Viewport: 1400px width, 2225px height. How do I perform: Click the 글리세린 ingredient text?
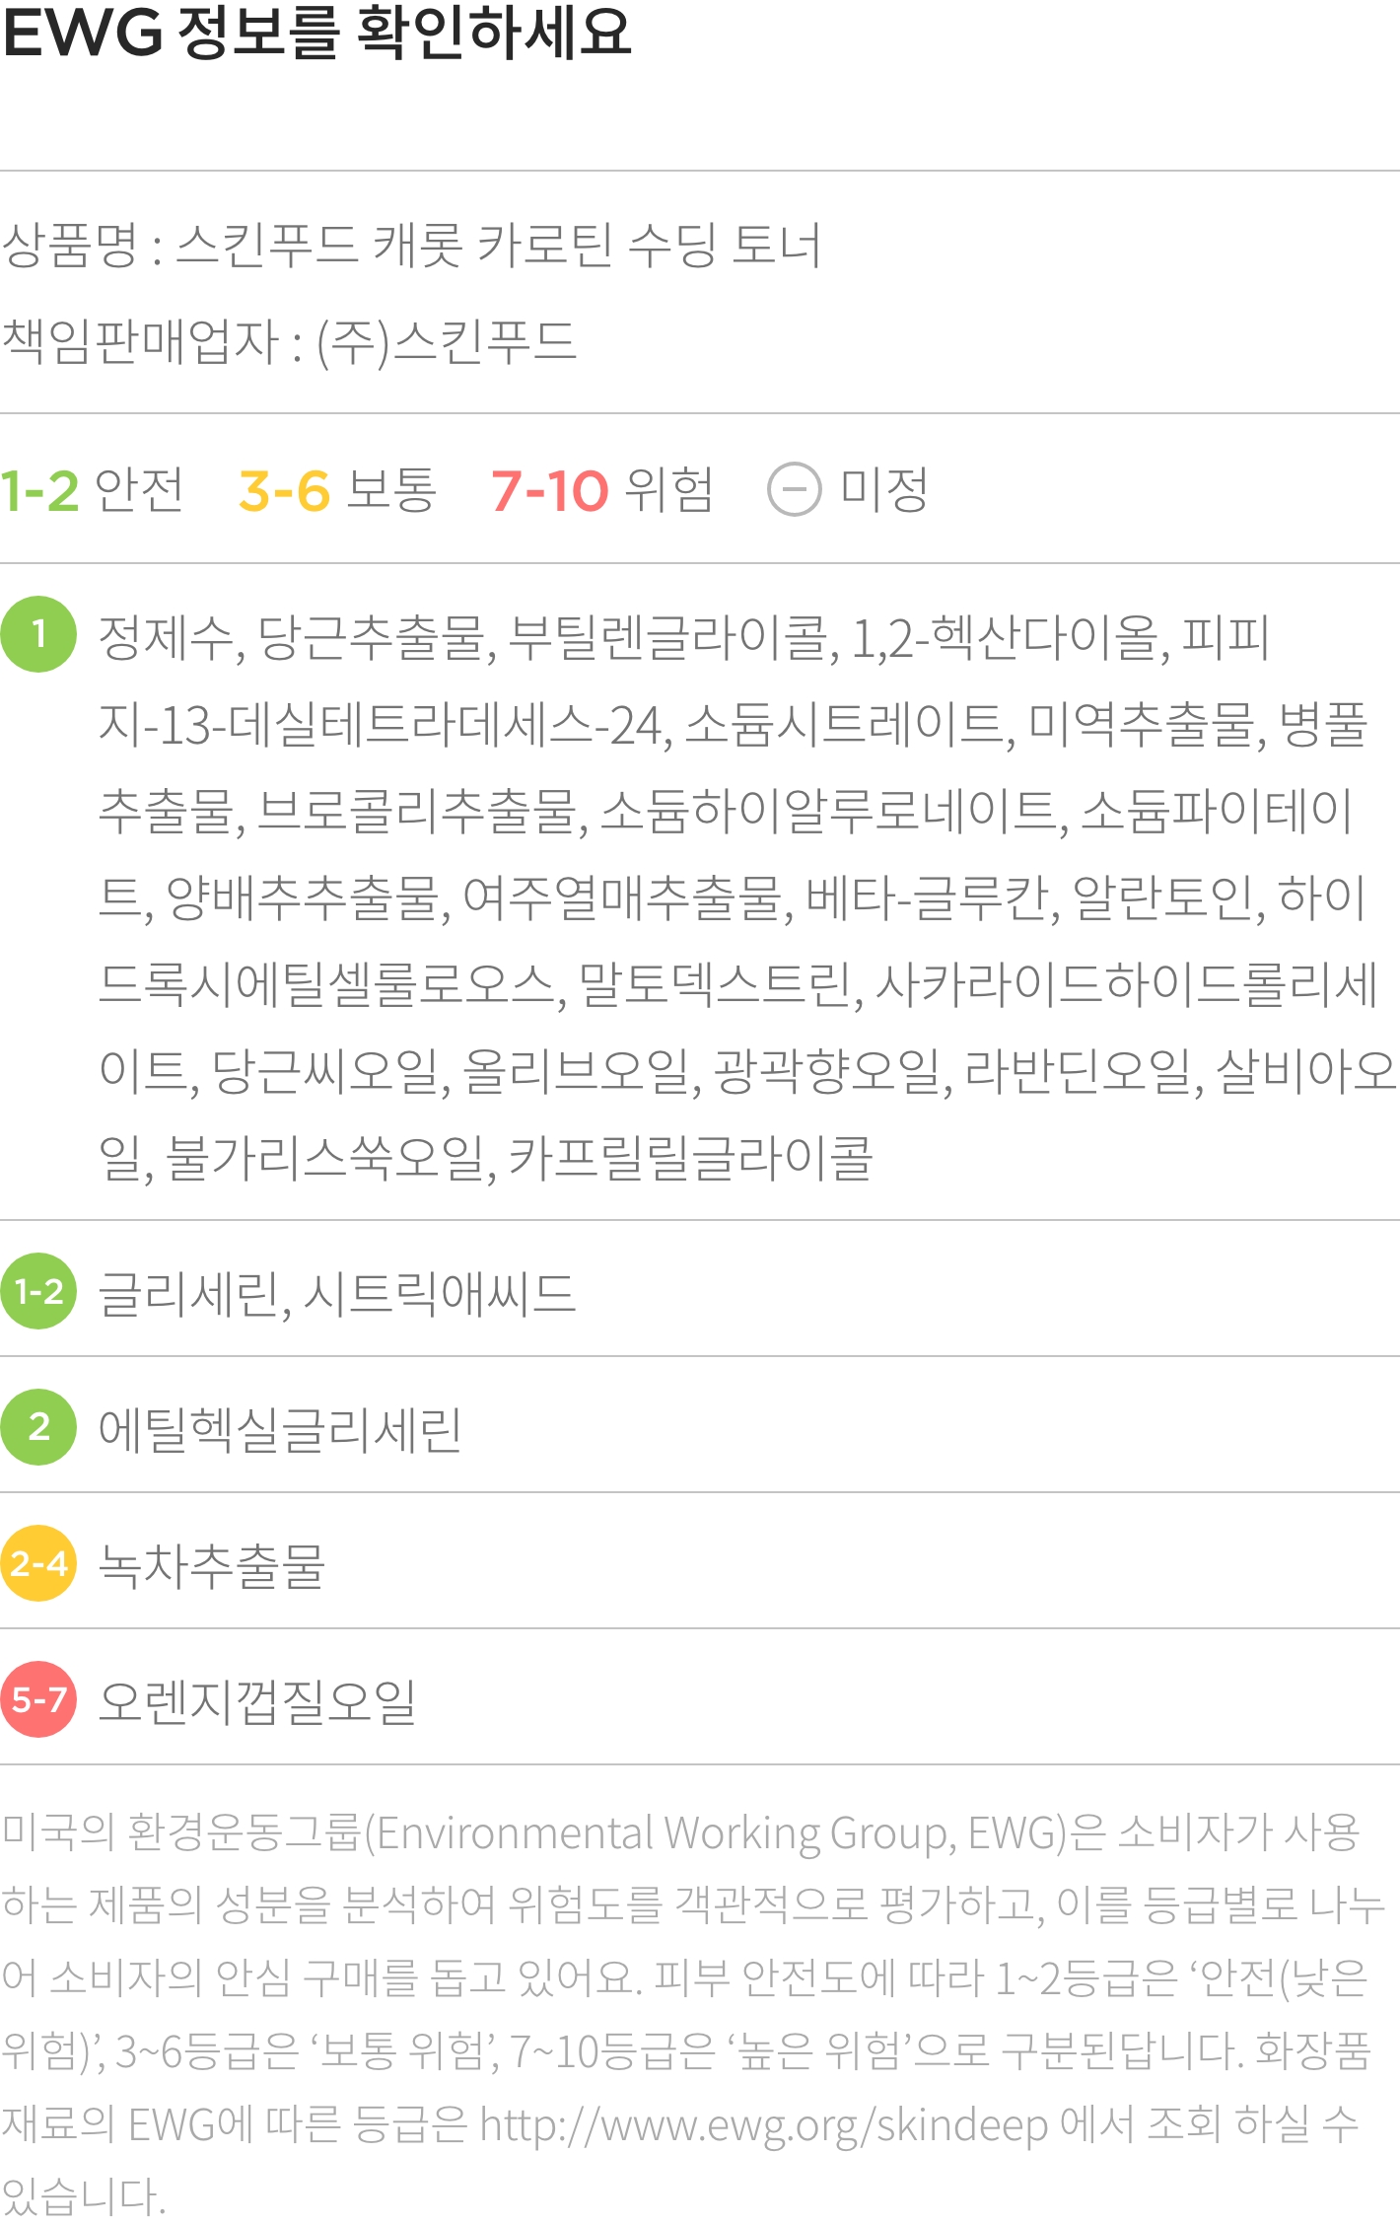[x=189, y=1293]
